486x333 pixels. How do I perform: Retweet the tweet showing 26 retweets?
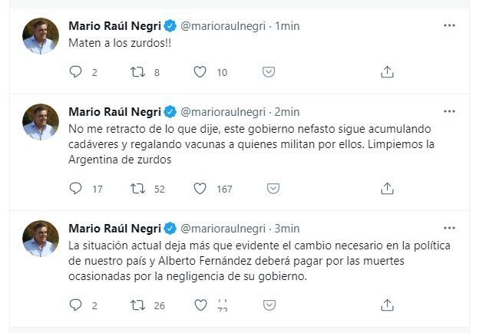click(x=140, y=305)
